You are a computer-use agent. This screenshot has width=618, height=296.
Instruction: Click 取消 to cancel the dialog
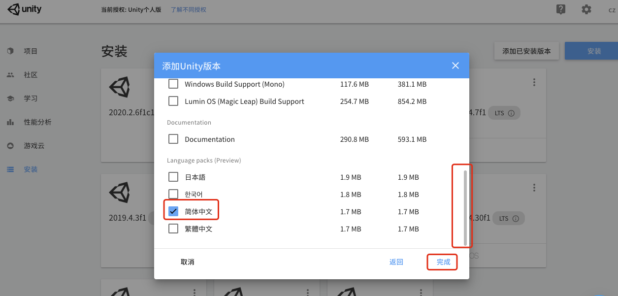(188, 262)
